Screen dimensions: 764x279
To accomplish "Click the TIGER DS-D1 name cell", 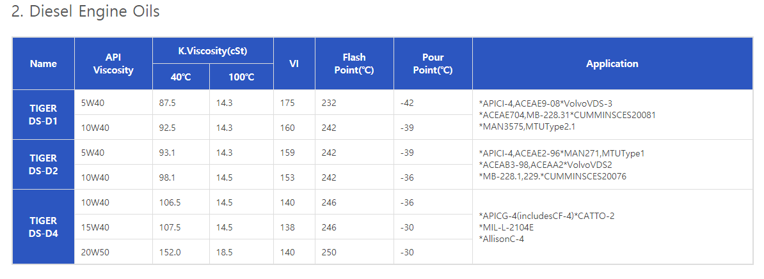I will pyautogui.click(x=44, y=115).
